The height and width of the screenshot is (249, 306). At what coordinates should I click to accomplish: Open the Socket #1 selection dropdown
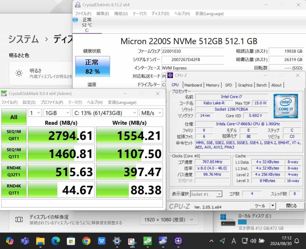[206, 194]
